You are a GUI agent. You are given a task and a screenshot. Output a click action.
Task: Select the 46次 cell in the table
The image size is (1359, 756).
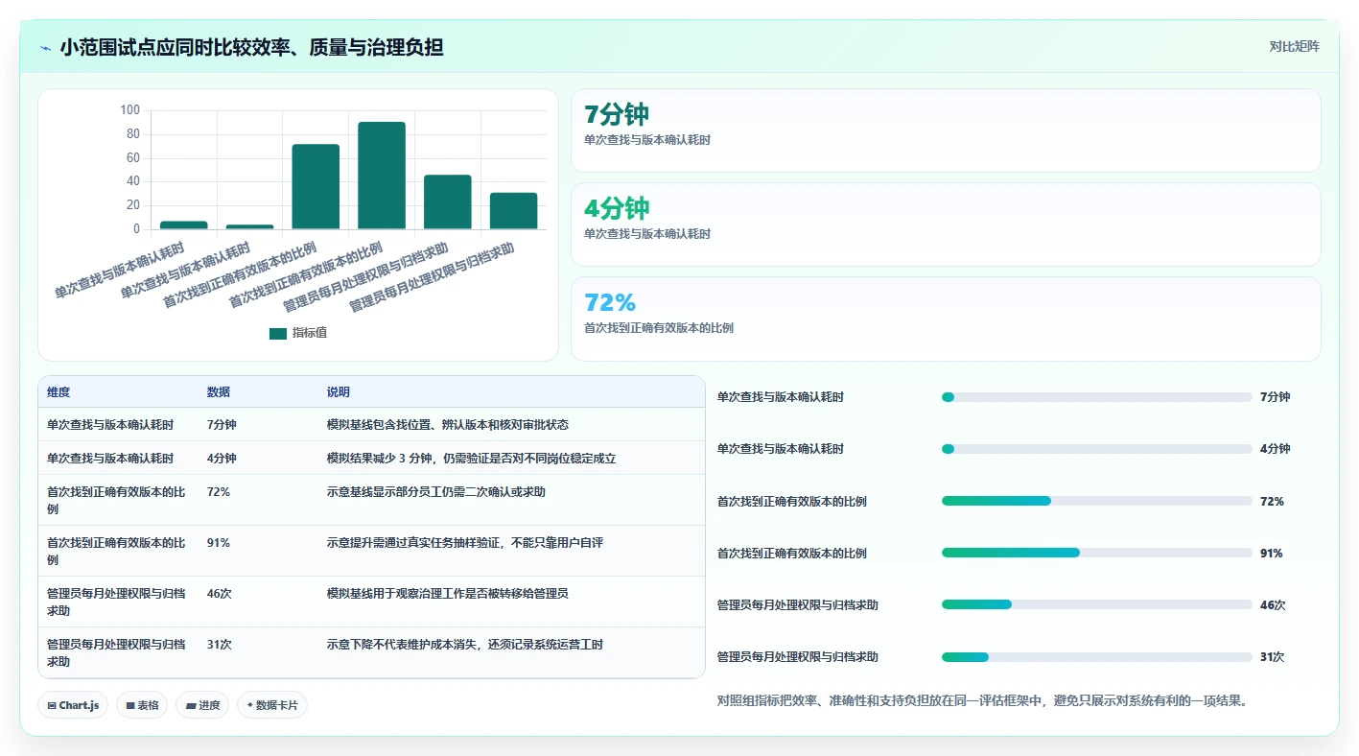pos(220,594)
